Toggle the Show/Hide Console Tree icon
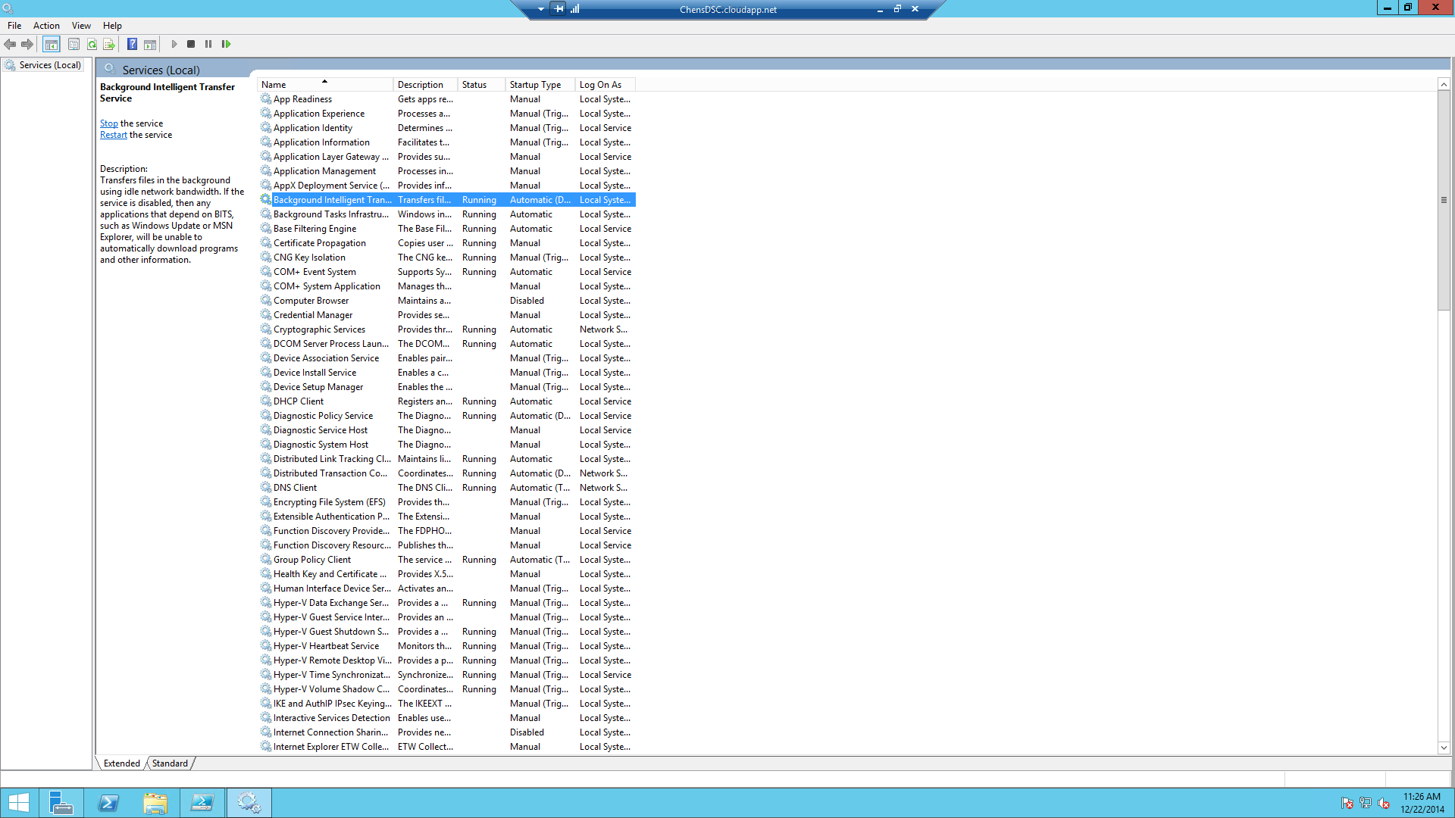The image size is (1455, 818). coord(51,45)
